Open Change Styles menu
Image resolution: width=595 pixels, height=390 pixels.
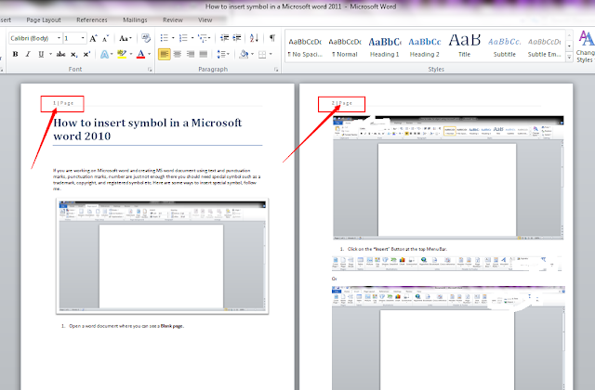[585, 47]
